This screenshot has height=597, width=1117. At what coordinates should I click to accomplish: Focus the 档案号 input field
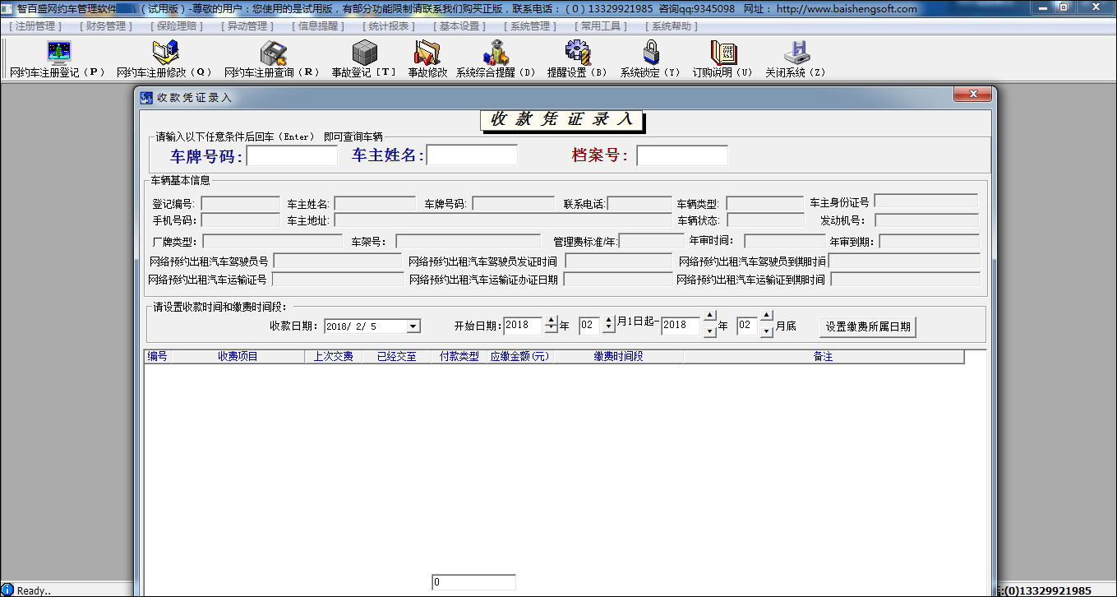click(681, 155)
